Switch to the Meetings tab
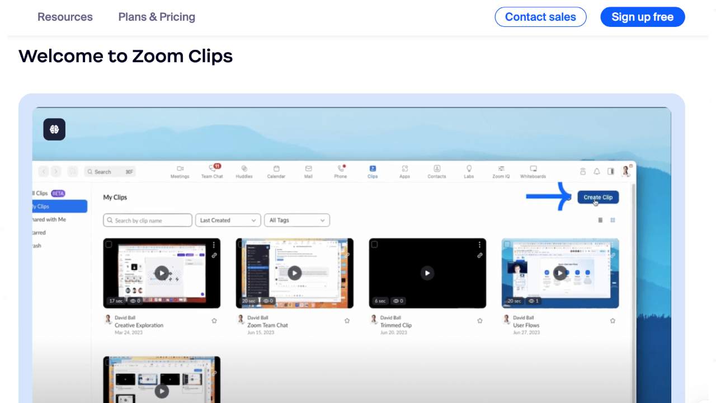The height and width of the screenshot is (403, 716). click(180, 171)
